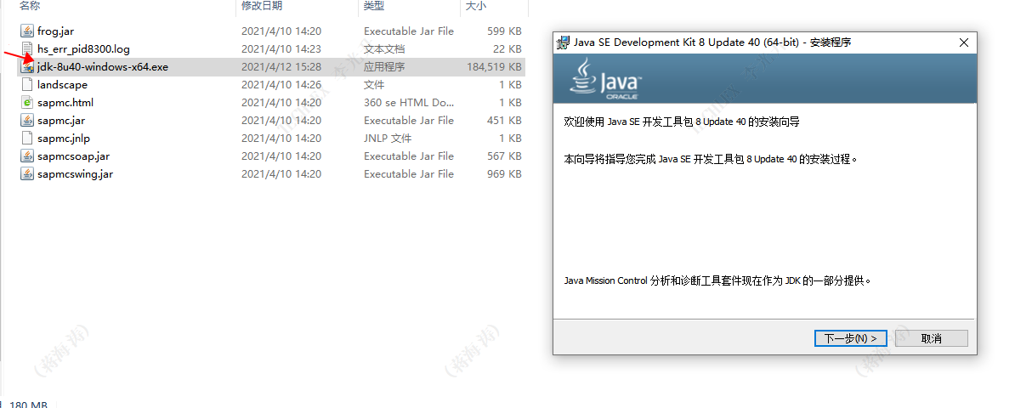Select the file name landscape

point(62,85)
